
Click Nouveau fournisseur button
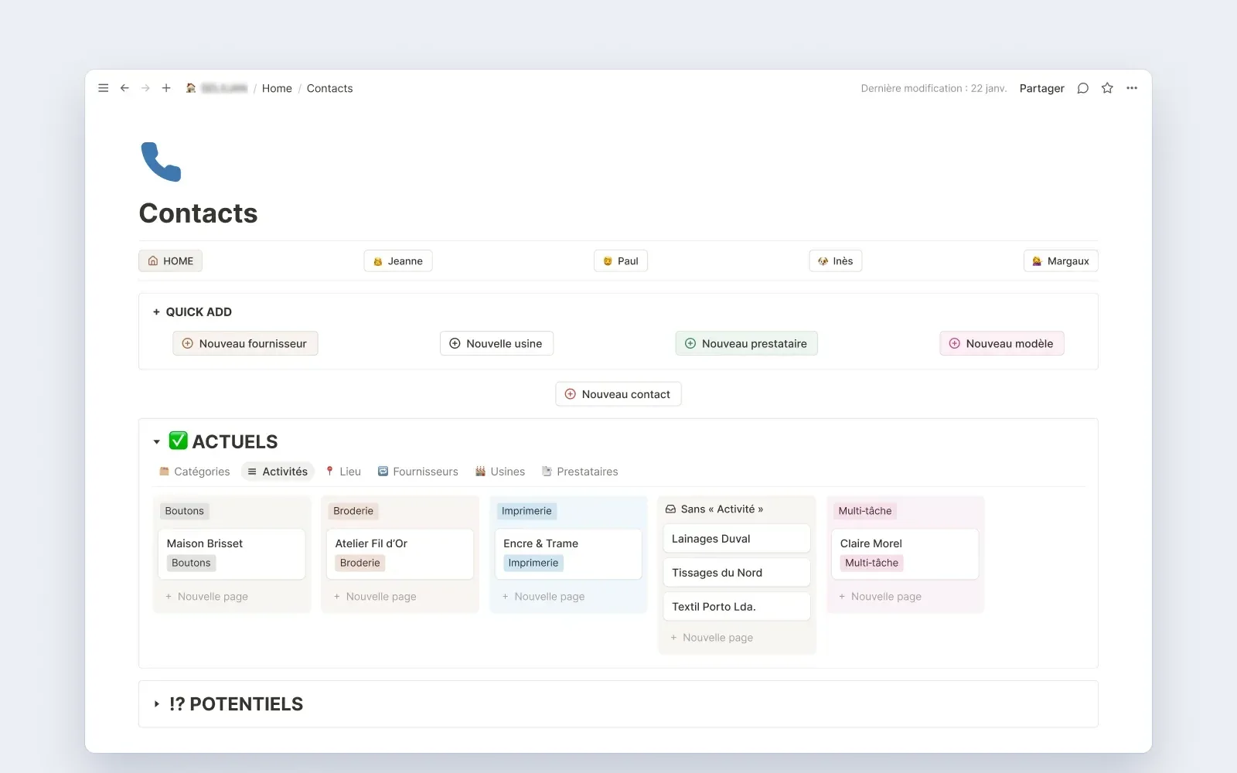[245, 344]
